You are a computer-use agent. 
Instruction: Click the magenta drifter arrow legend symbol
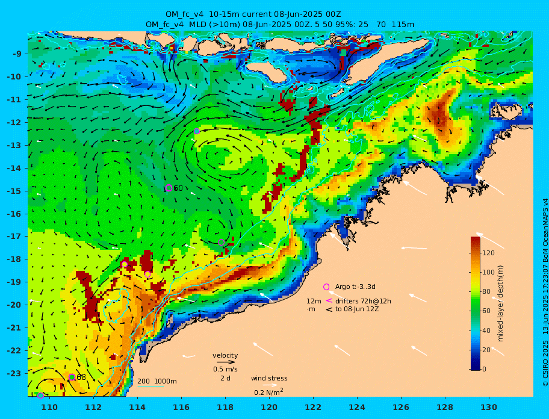pyautogui.click(x=329, y=300)
